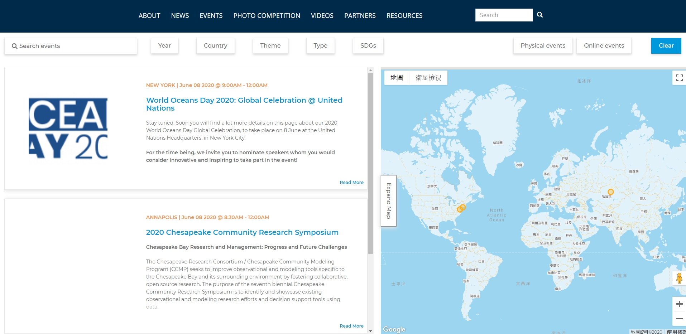Enable the Physical events filter
This screenshot has height=334, width=686.
click(x=542, y=45)
